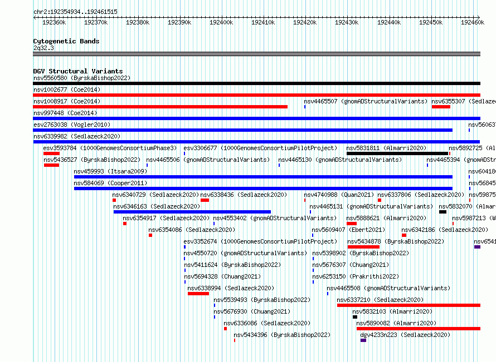
Task: Click nsv6354086 (Sedlazeck2020) label
Action: tap(192, 230)
